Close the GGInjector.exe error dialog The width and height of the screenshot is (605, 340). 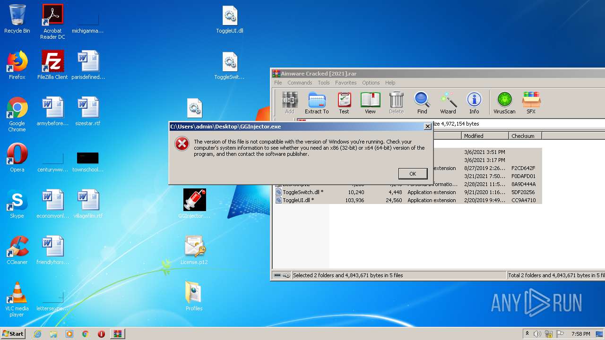coord(427,127)
